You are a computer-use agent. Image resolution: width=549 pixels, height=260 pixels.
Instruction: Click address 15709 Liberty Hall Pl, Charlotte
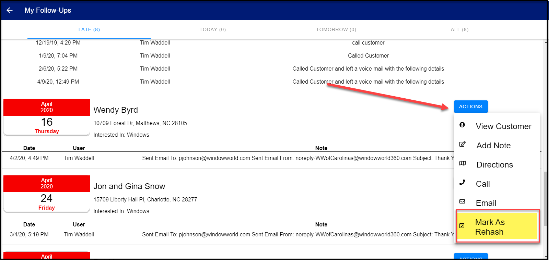[x=145, y=199]
